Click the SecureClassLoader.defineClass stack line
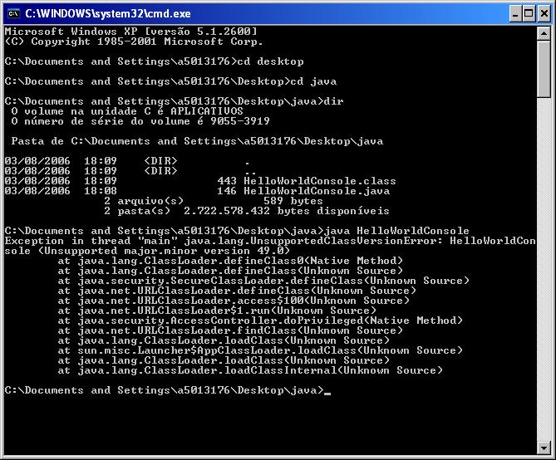556x460 pixels. (263, 281)
